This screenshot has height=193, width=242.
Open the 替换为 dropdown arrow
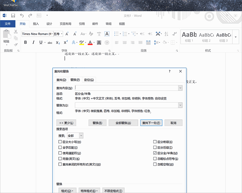point(180,105)
